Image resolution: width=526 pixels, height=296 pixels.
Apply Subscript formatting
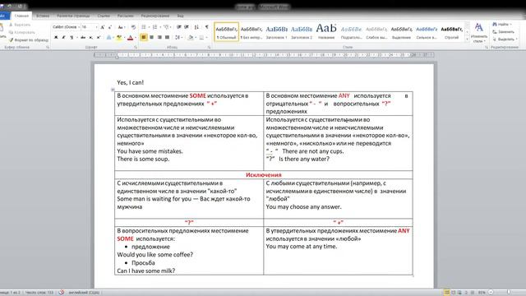90,37
